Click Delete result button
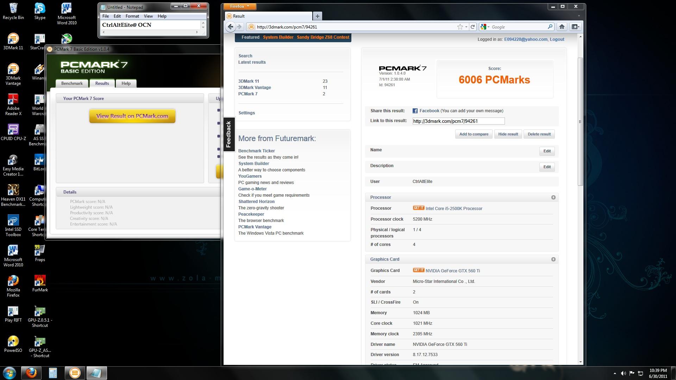The image size is (676, 380). click(539, 134)
